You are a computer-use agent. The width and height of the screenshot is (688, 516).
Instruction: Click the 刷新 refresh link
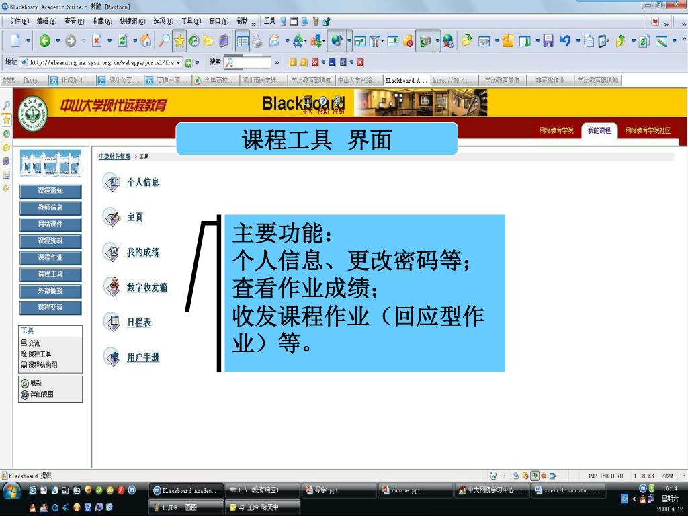point(36,382)
